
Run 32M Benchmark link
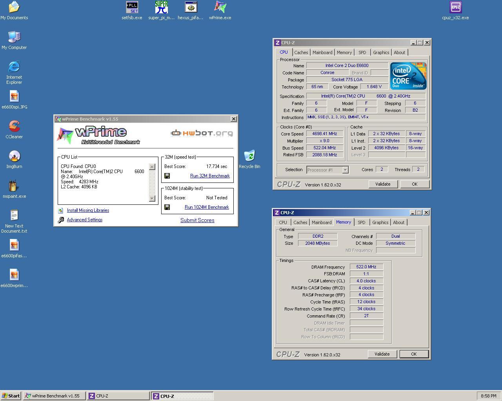[x=210, y=176]
